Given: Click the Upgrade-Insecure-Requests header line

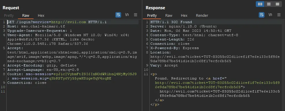Looking at the screenshot, I should 40,31.
